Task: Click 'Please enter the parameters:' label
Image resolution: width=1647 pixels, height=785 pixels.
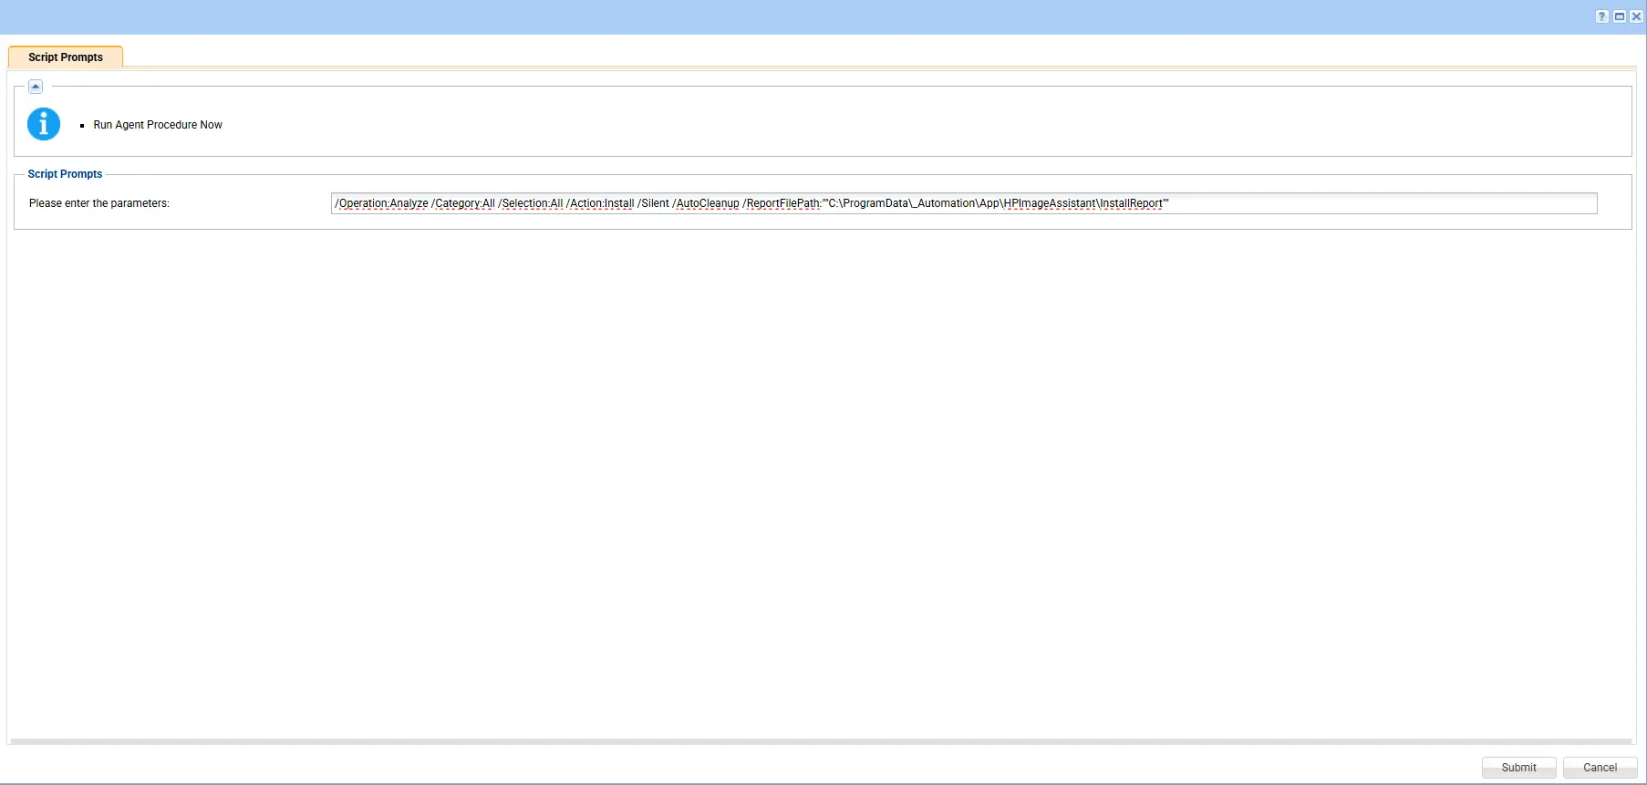Action: (99, 203)
